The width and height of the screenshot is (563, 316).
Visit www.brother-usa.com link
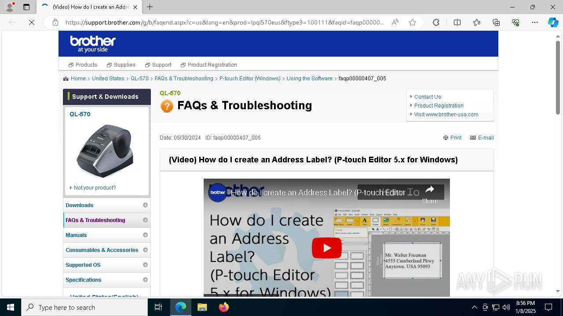click(x=446, y=115)
